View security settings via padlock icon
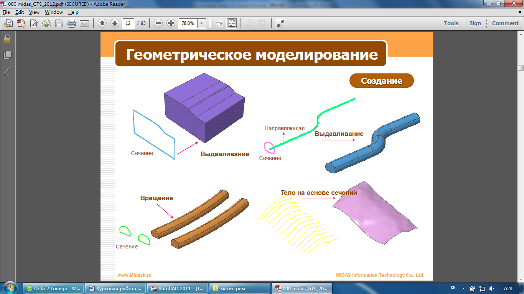Screen dimensions: 524x294 (7, 39)
